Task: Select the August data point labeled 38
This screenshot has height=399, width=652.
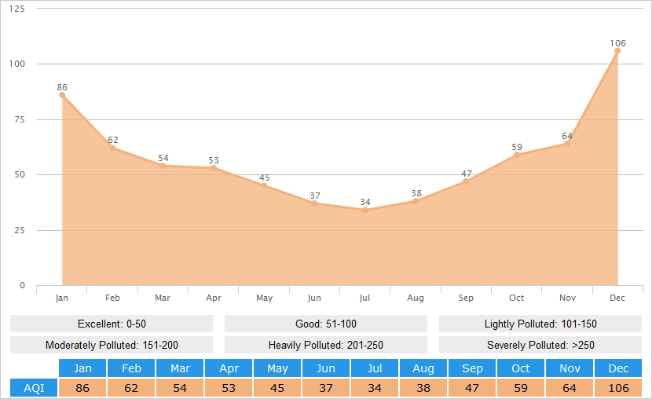Action: pyautogui.click(x=416, y=201)
